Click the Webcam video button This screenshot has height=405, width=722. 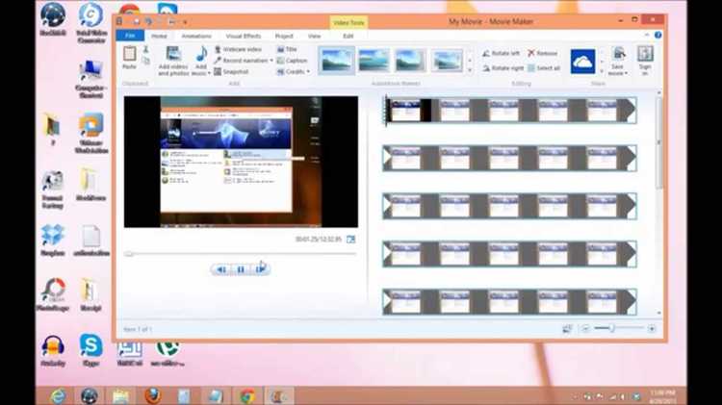pyautogui.click(x=241, y=49)
